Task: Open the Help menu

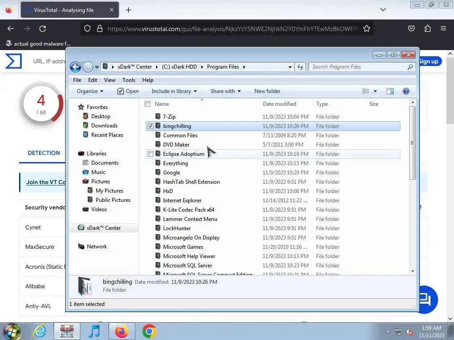Action: [x=148, y=80]
